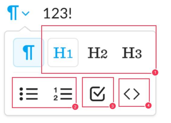Click the red annotation badge numbered 2

[x=75, y=107]
